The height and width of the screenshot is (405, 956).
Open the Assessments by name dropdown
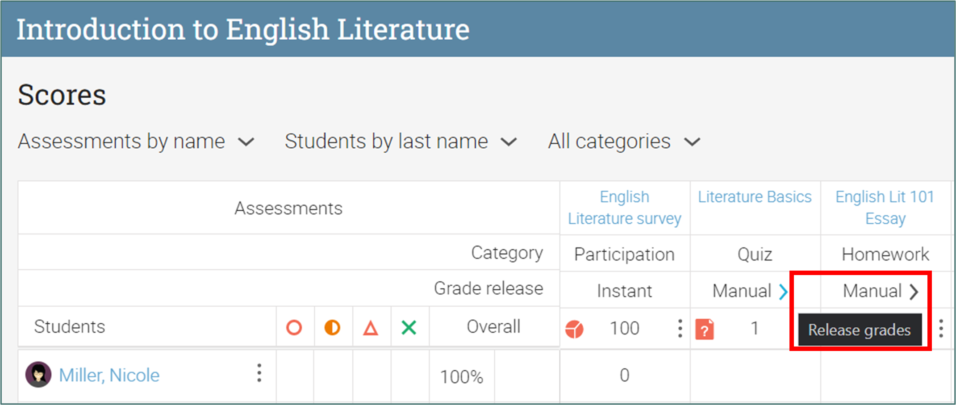[136, 142]
